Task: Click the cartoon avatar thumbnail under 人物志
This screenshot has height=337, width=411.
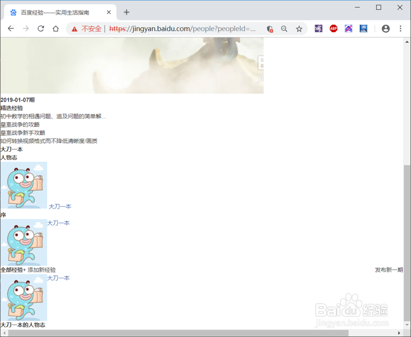Action: (23, 185)
